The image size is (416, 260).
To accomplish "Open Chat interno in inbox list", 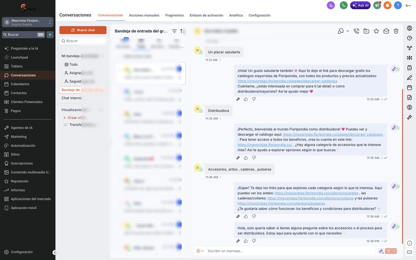I will (x=72, y=98).
